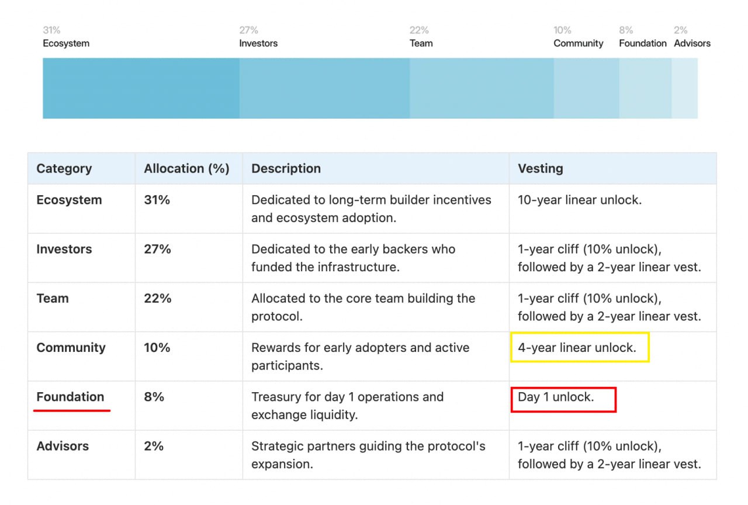Screen dimensions: 748x505
Task: Click the Vesting column header
Action: pyautogui.click(x=541, y=168)
